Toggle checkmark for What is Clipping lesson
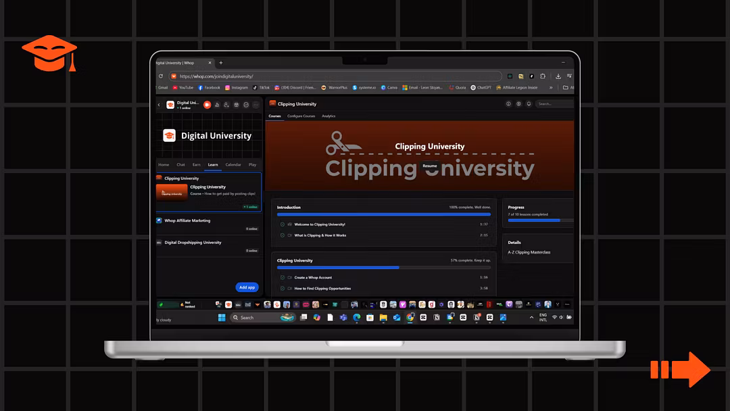The height and width of the screenshot is (411, 730). tap(282, 235)
